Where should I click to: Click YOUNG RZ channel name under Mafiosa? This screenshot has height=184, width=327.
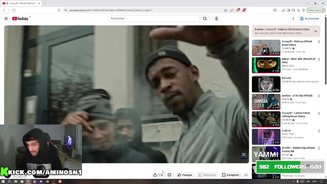coord(287,48)
